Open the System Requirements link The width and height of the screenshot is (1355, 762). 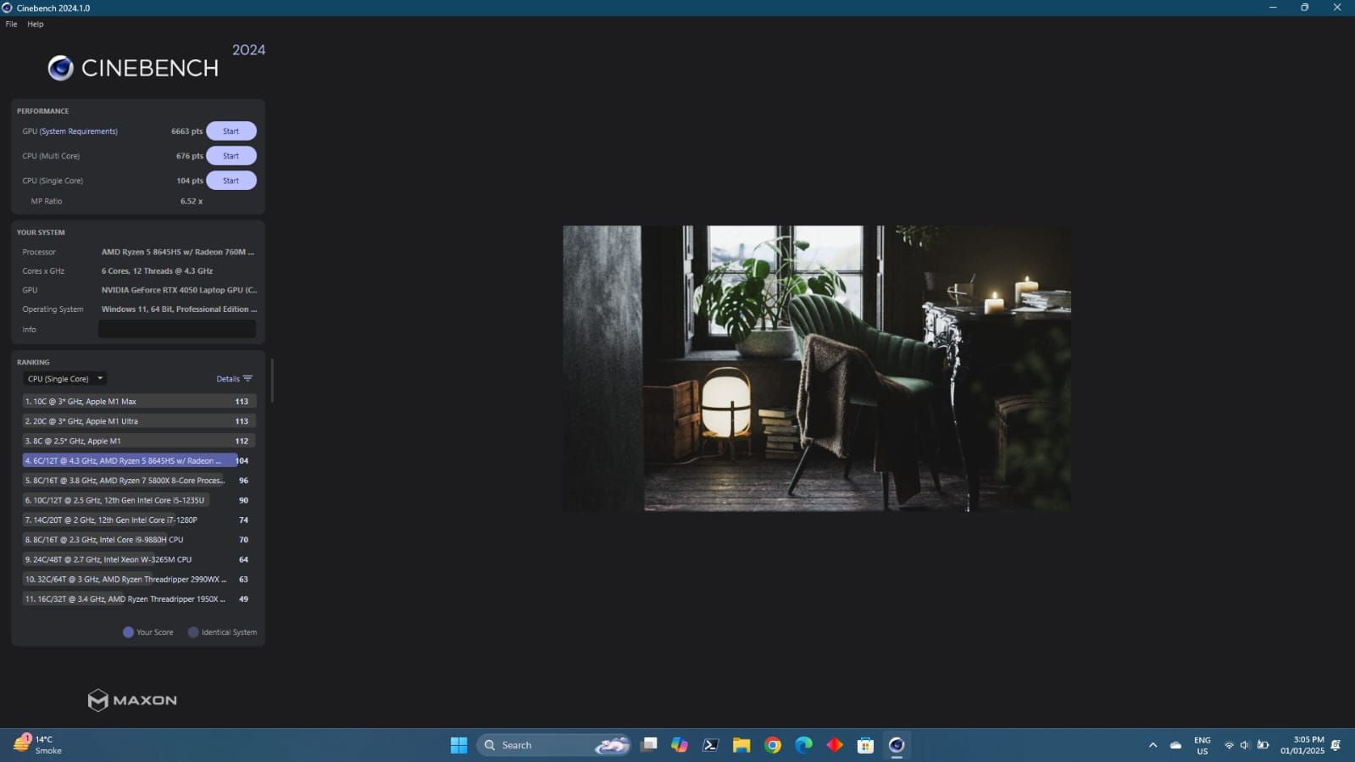79,131
